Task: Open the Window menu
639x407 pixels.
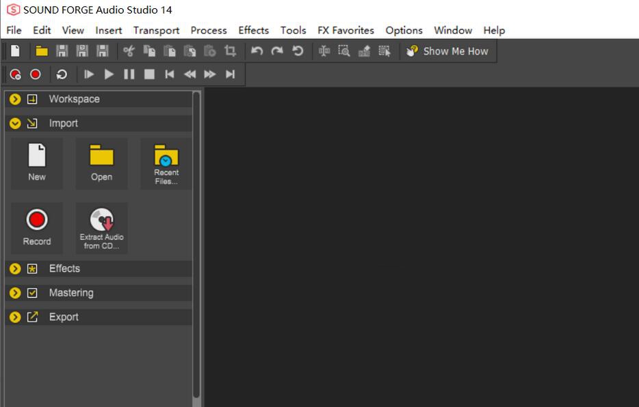Action: tap(453, 31)
